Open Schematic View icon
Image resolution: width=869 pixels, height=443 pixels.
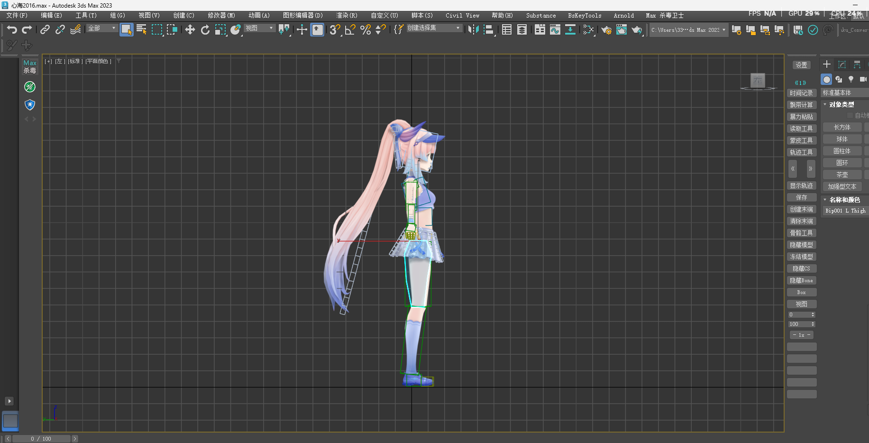click(570, 30)
